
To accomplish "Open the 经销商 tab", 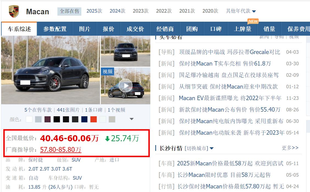I will pos(165,29).
